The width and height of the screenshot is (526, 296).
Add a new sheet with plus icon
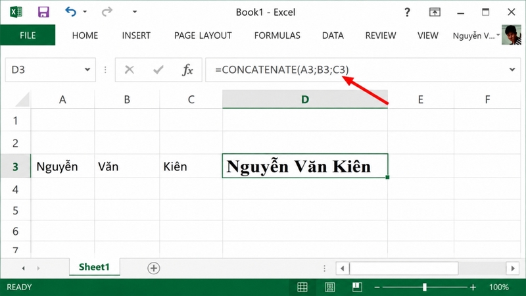click(154, 268)
